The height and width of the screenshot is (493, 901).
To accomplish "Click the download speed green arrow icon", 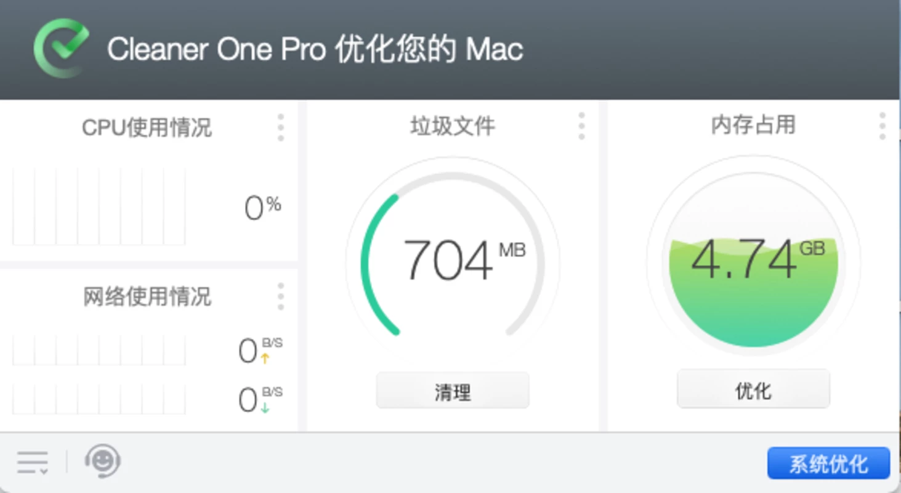I will tap(265, 407).
